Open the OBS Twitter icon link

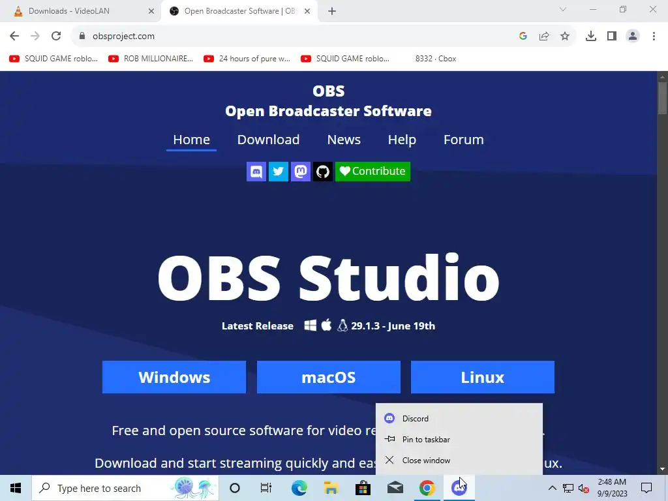click(x=278, y=172)
